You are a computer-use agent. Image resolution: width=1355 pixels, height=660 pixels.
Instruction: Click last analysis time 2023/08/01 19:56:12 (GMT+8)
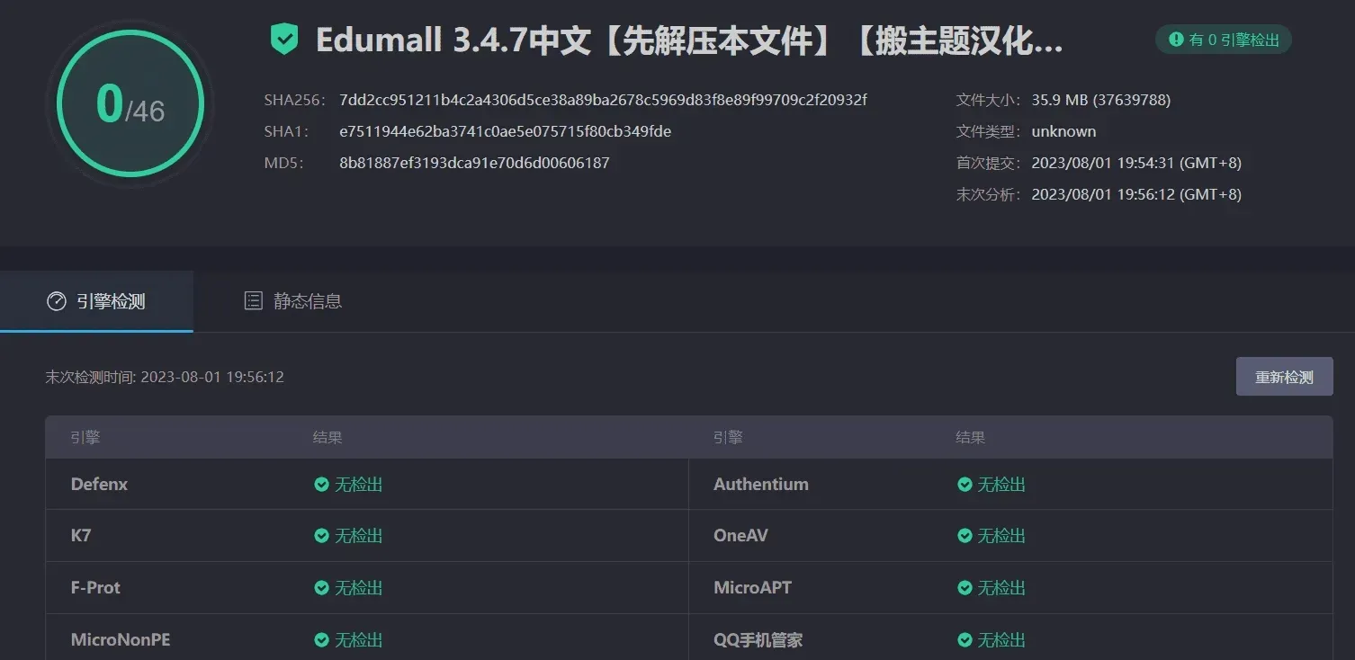tap(1135, 194)
